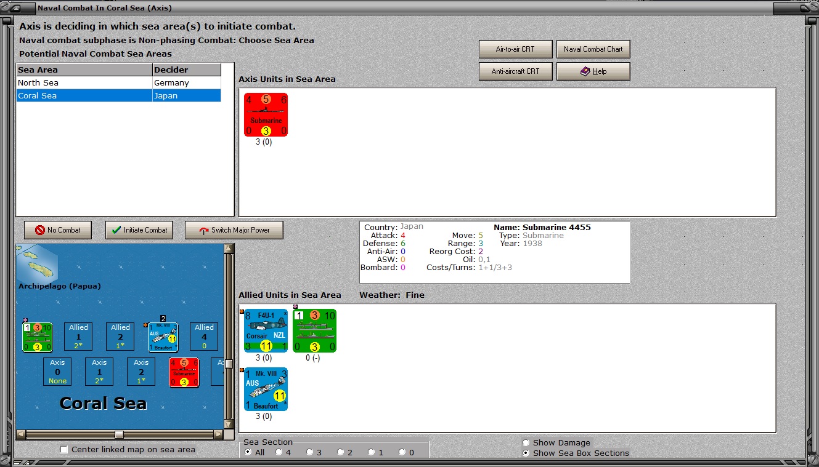Click the Japan decider cell

click(x=187, y=95)
